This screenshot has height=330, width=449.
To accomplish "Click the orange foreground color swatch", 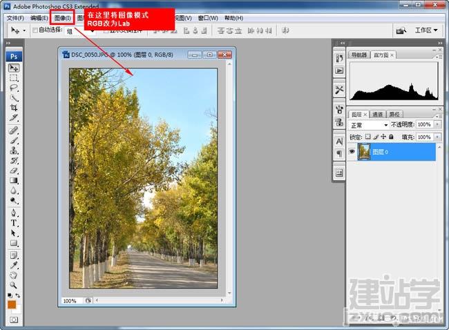I will (x=12, y=305).
